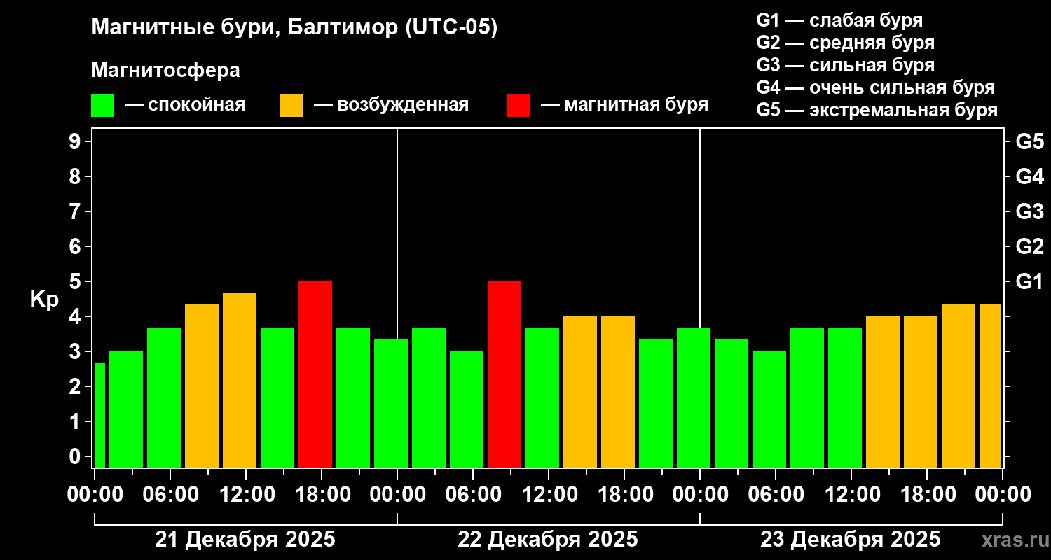Click the '18:00' time label for 22 December
Viewport: 1051px width, 560px height.
coord(624,494)
